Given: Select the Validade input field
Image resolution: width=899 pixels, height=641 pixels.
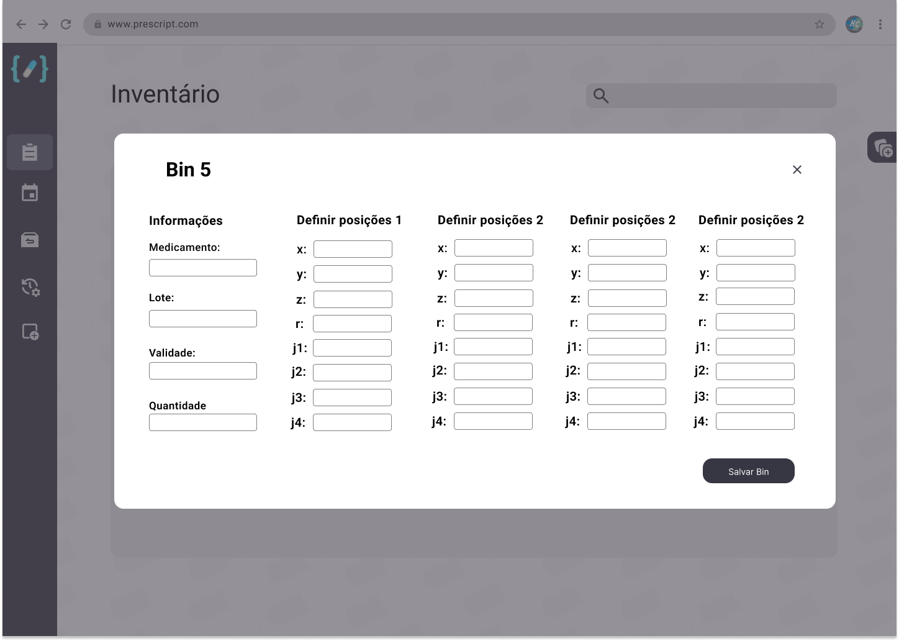Looking at the screenshot, I should (203, 371).
